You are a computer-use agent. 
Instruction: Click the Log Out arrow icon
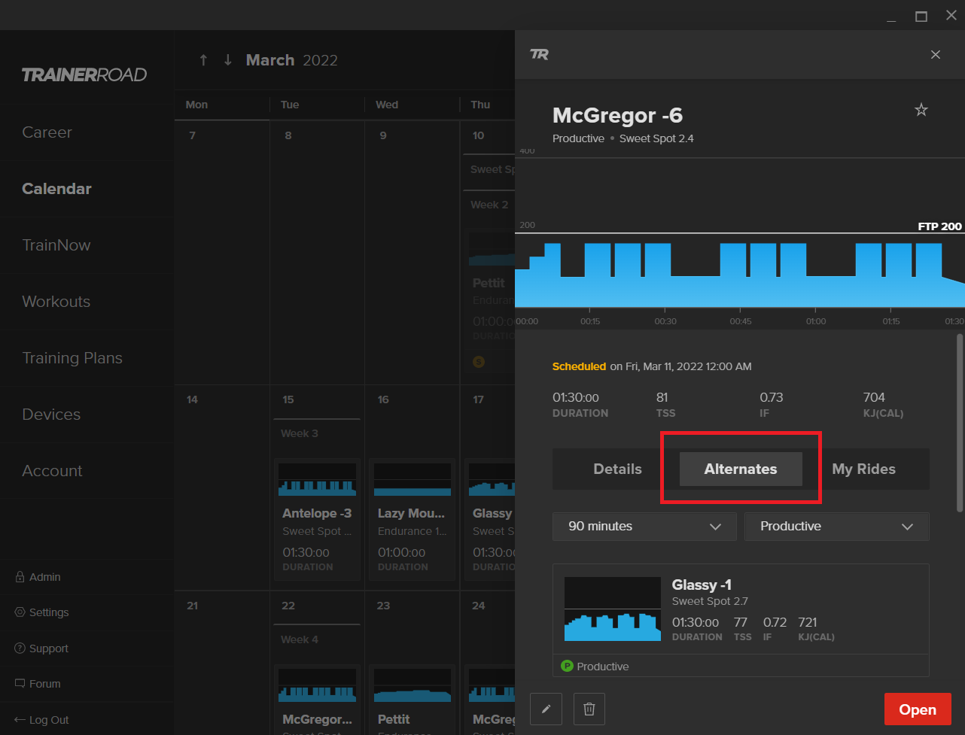point(20,720)
